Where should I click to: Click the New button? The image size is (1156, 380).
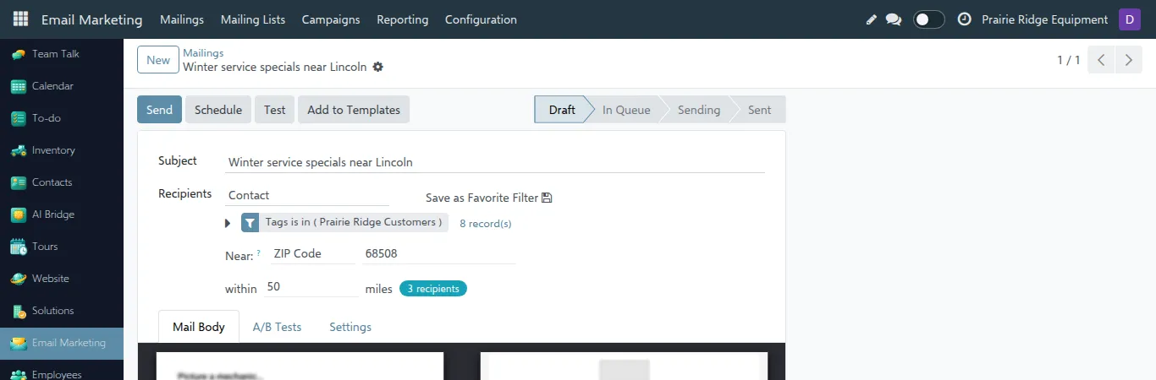coord(158,60)
